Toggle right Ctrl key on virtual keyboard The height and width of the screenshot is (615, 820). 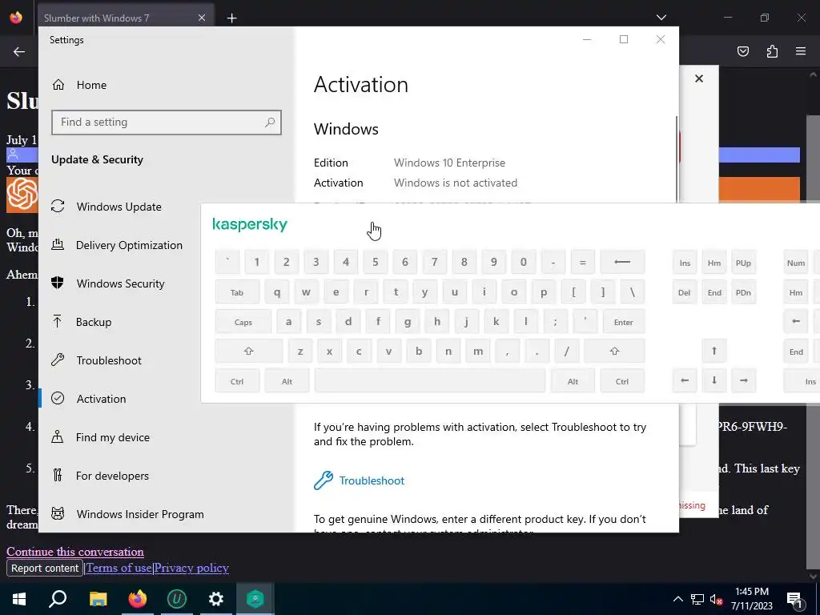(x=622, y=380)
